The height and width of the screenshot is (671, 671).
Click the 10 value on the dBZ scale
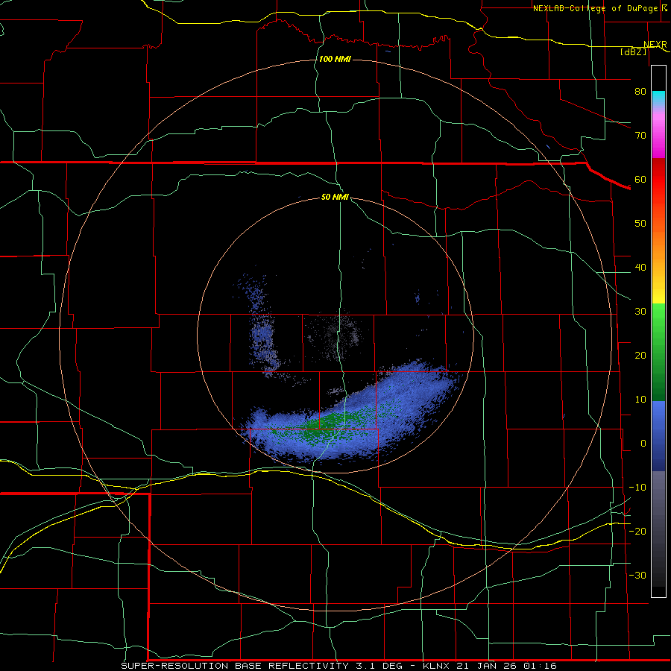640,400
